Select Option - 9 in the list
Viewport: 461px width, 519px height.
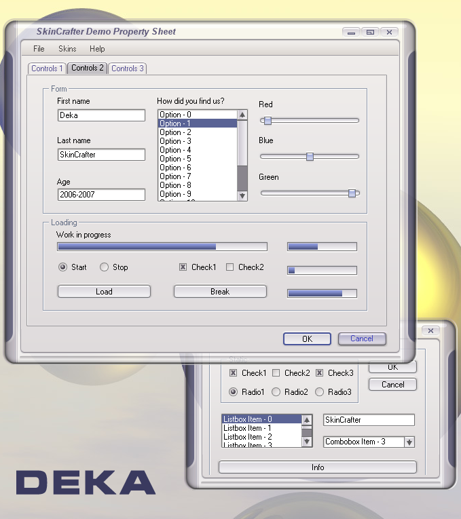click(x=198, y=194)
